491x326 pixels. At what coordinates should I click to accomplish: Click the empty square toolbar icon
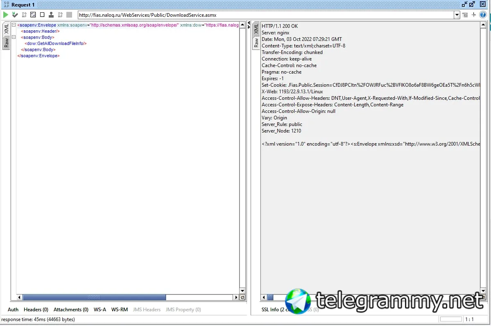pyautogui.click(x=42, y=15)
